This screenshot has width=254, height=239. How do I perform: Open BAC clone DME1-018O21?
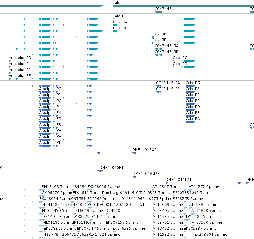point(145,150)
